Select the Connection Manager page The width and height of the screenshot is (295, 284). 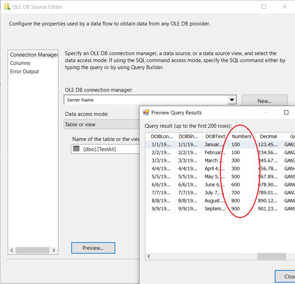(x=34, y=55)
